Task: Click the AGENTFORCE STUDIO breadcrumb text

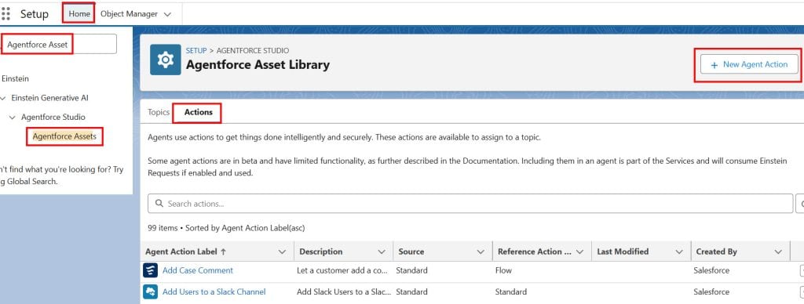Action: coord(253,51)
